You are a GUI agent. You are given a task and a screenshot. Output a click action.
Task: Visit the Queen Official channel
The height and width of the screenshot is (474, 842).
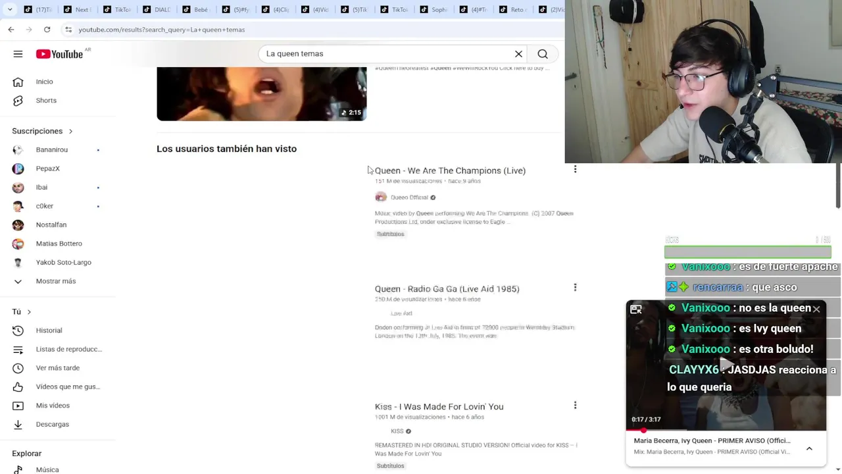(409, 197)
